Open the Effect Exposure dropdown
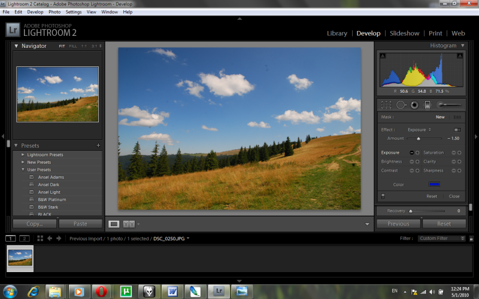 coord(419,129)
